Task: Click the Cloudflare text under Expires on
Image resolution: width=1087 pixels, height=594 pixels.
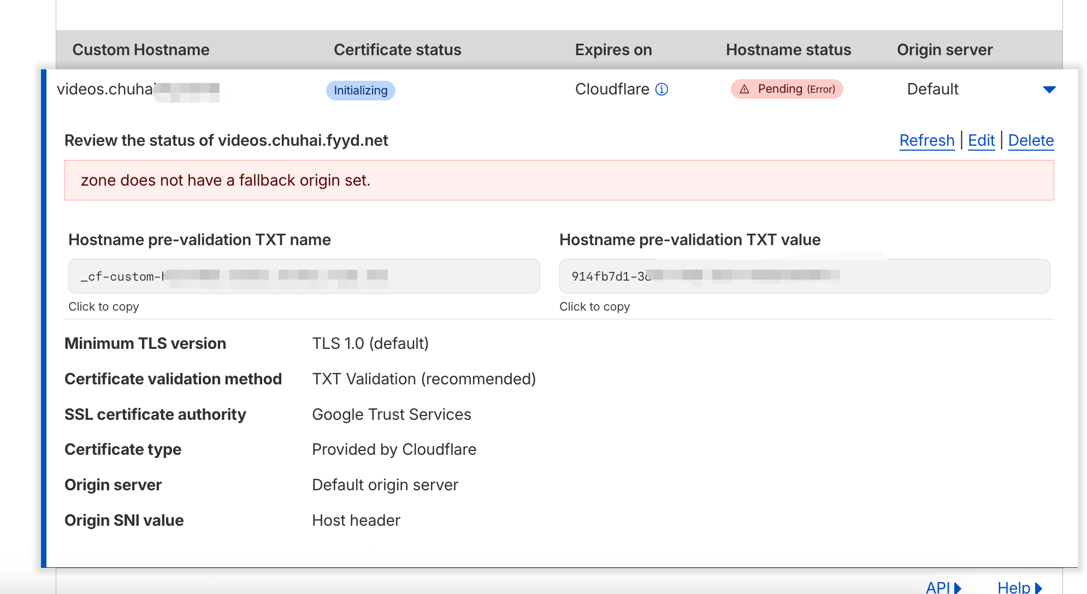Action: 612,89
